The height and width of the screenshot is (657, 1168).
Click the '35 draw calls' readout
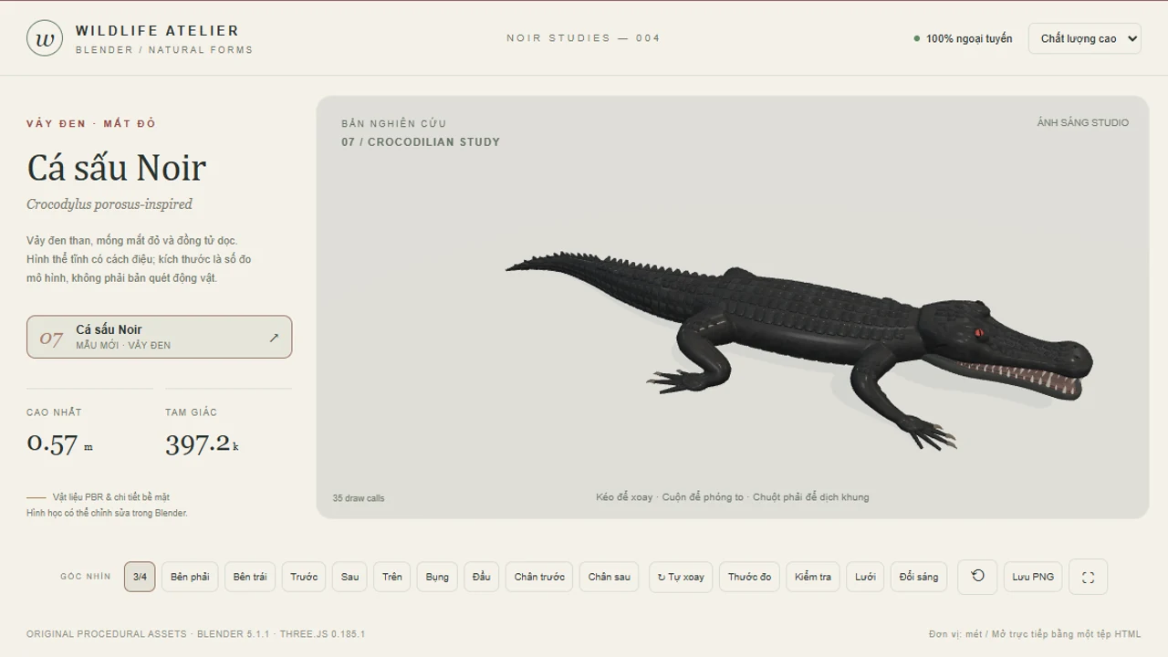(359, 498)
